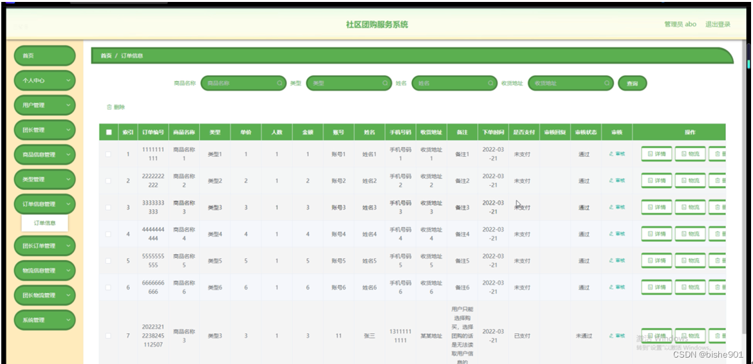Toggle the select-all checkbox in table header
The image size is (753, 364).
[109, 132]
